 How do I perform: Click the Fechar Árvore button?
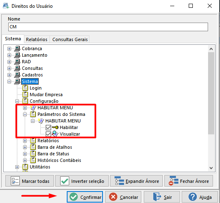189,181
